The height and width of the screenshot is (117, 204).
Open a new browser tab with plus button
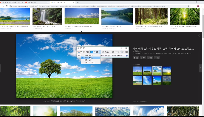tap(78, 2)
